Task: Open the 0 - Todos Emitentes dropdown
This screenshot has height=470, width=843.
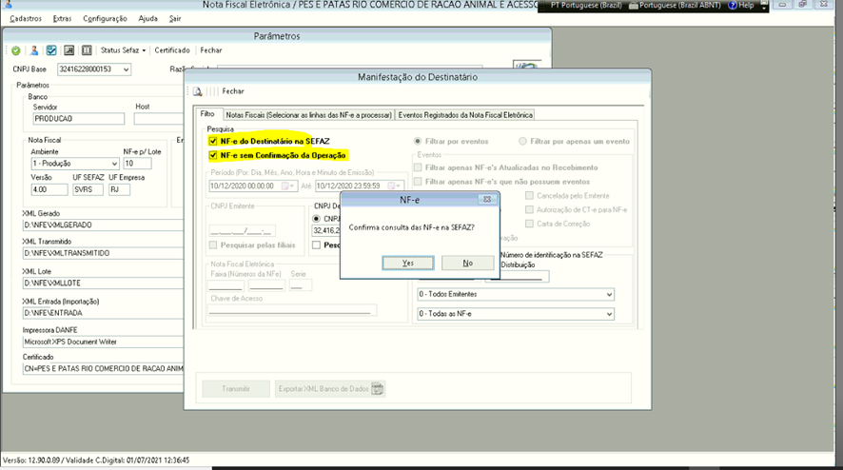Action: point(609,295)
